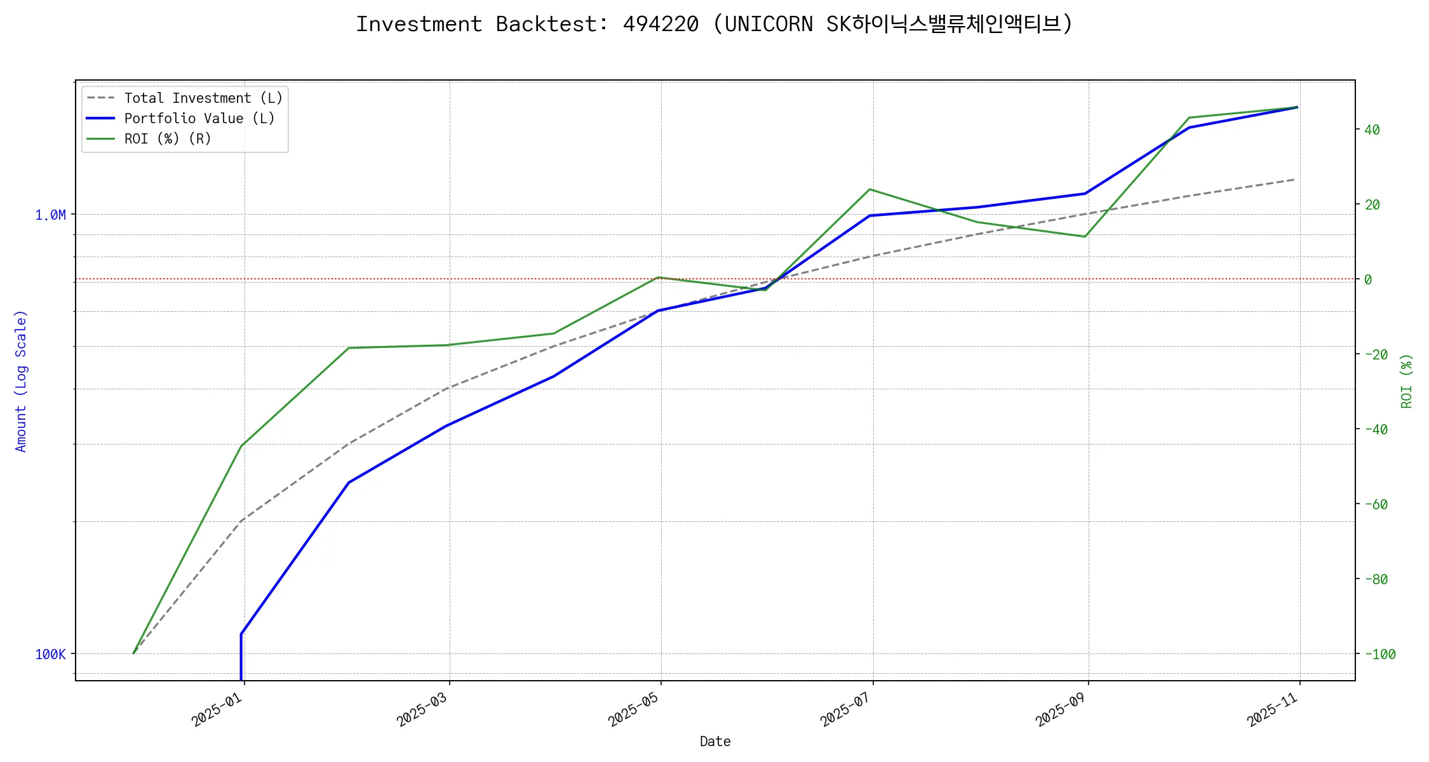Click the 2025-11 date tick label

(x=1273, y=709)
